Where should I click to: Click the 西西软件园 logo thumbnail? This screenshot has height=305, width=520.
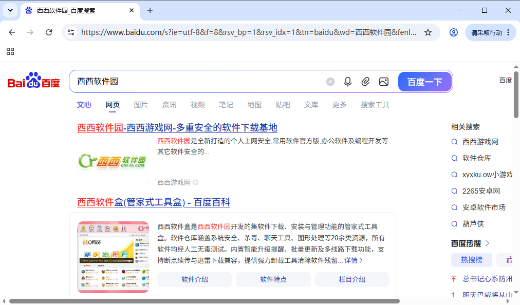click(113, 162)
